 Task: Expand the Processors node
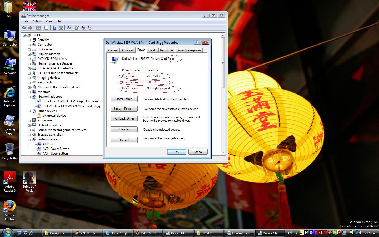click(29, 121)
